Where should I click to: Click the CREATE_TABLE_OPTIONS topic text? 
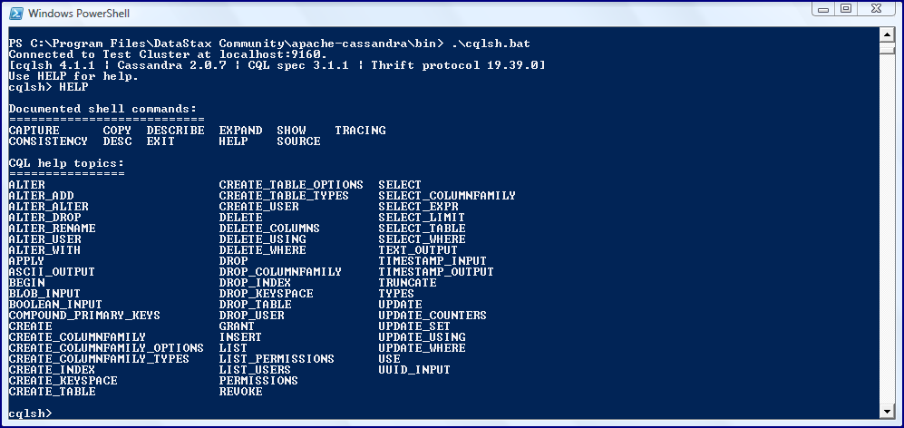291,185
